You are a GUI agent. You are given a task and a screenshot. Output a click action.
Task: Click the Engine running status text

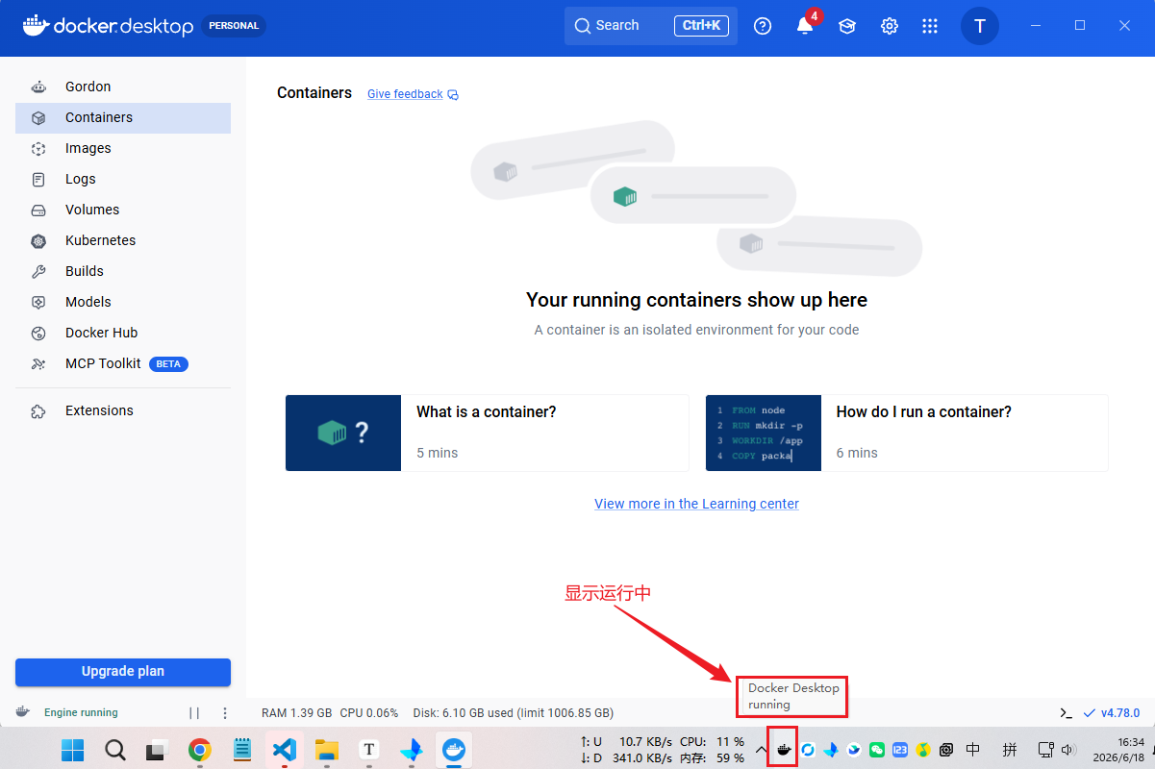(x=81, y=713)
